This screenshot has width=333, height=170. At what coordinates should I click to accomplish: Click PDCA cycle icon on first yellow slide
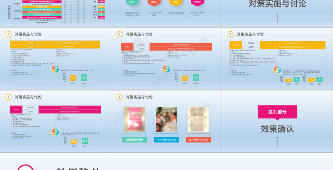point(54,70)
